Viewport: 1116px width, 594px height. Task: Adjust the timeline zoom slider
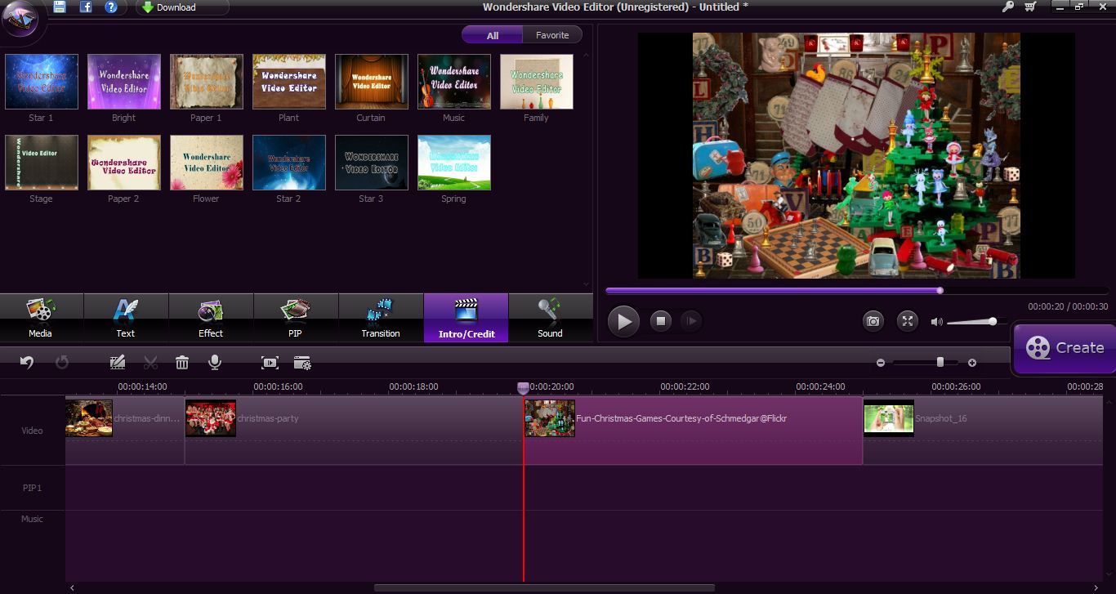point(926,363)
